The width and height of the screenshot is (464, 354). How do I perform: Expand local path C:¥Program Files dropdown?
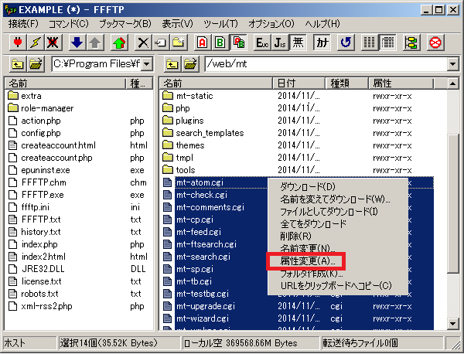coord(147,64)
